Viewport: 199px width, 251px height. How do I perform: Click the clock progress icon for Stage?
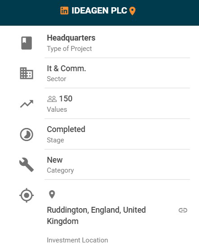[27, 134]
